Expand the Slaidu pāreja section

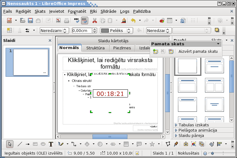point(203,136)
